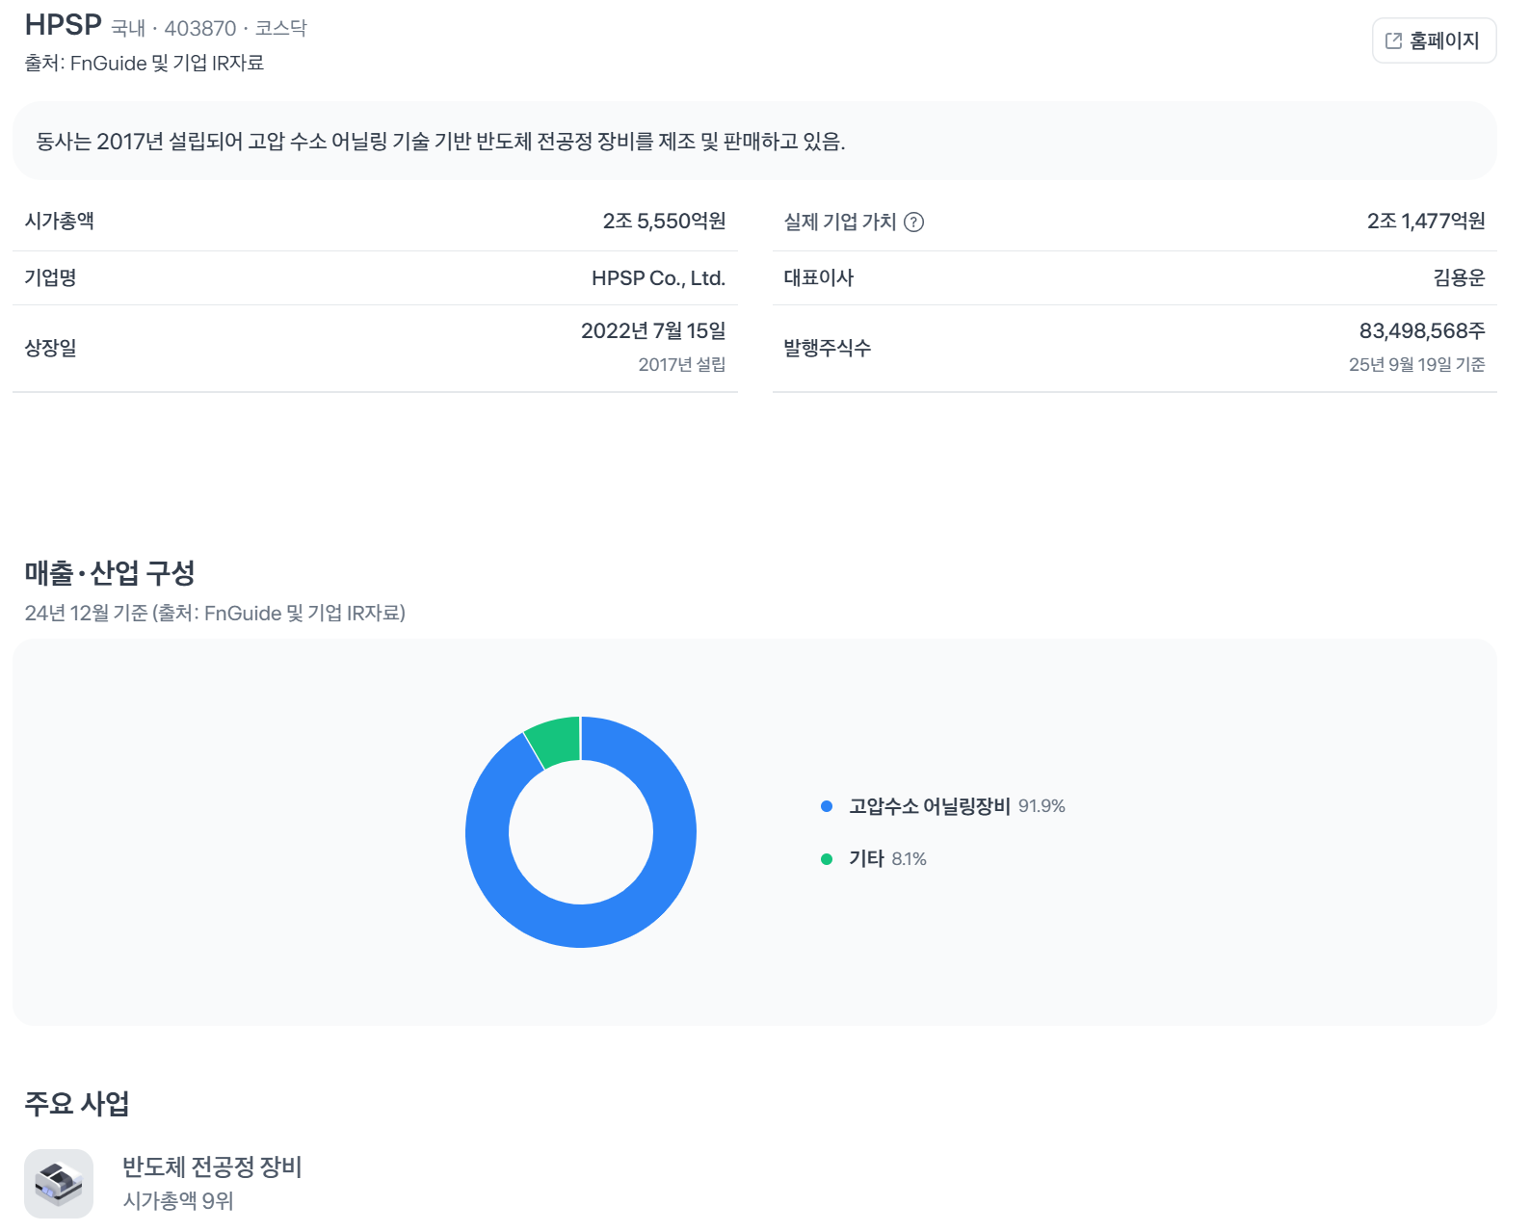This screenshot has width=1530, height=1232.
Task: Open the 홈페이지 homepage button
Action: click(x=1434, y=40)
